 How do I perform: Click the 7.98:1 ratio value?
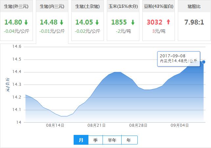tap(194, 22)
